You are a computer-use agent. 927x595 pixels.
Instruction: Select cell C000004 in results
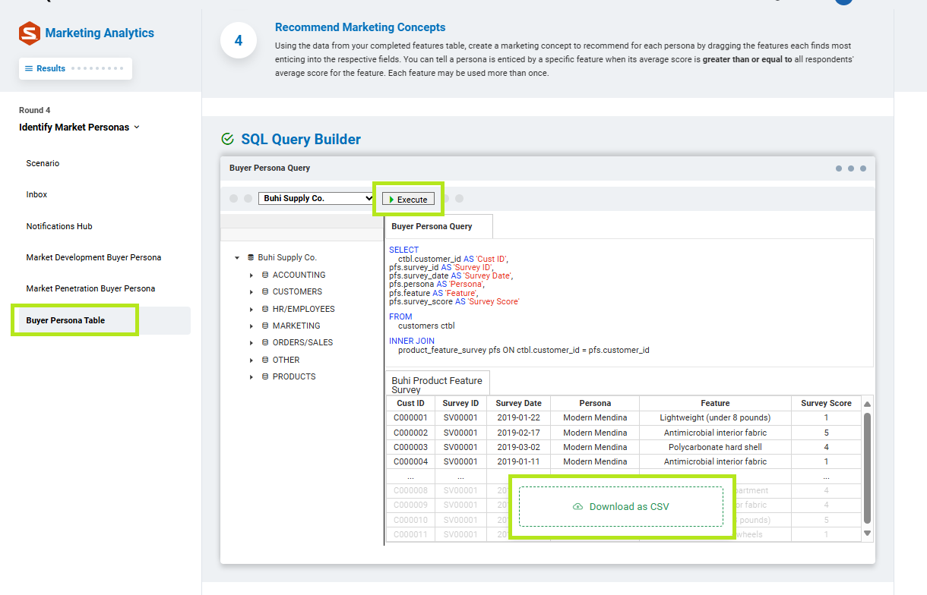tap(411, 461)
